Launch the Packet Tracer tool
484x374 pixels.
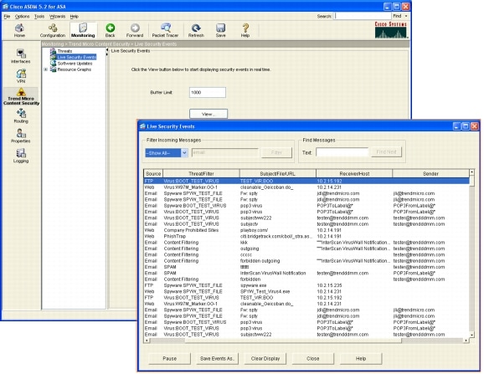click(x=165, y=30)
